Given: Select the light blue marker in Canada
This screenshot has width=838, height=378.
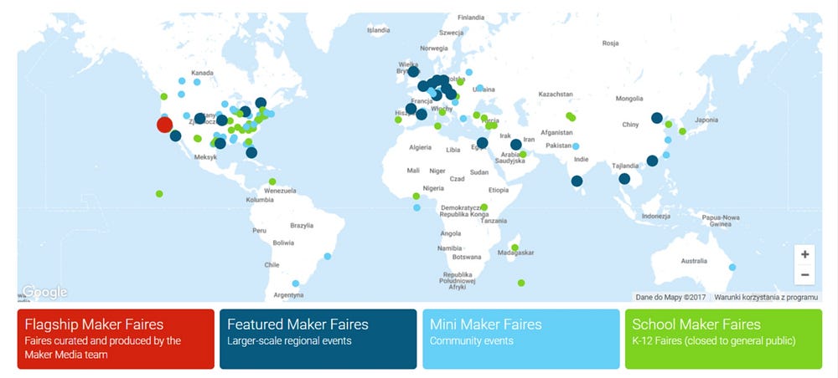Looking at the screenshot, I should [x=180, y=81].
